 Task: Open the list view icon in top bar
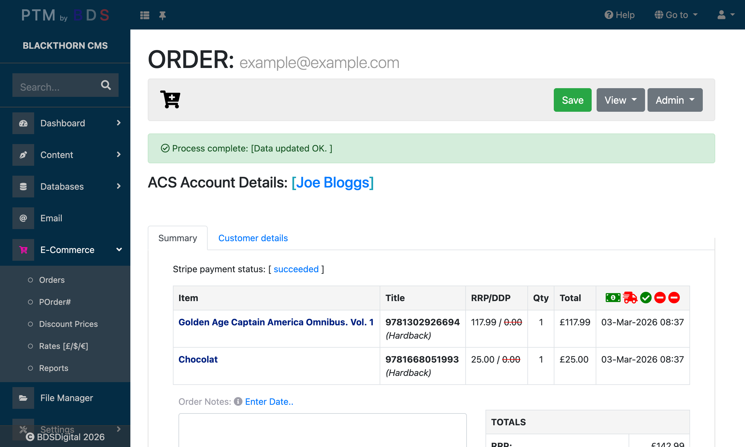click(145, 15)
